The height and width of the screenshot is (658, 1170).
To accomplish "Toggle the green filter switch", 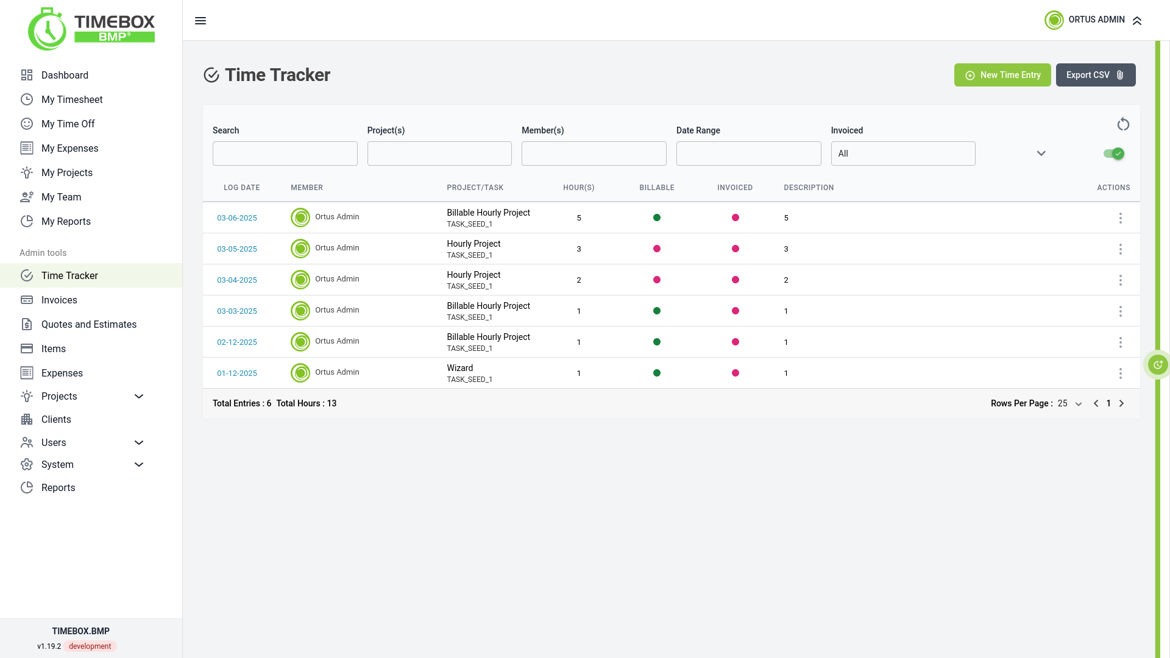I will pyautogui.click(x=1114, y=154).
